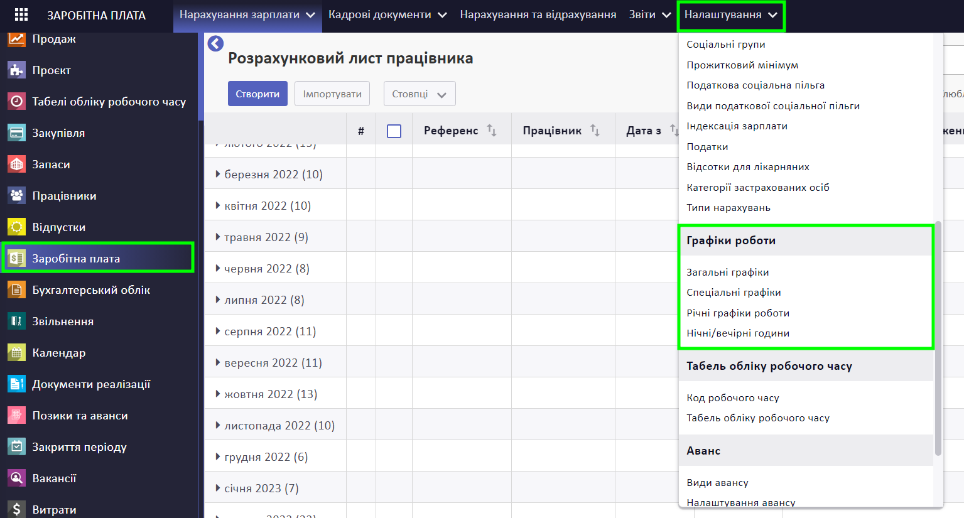Click the Налаштування menu

tap(731, 15)
